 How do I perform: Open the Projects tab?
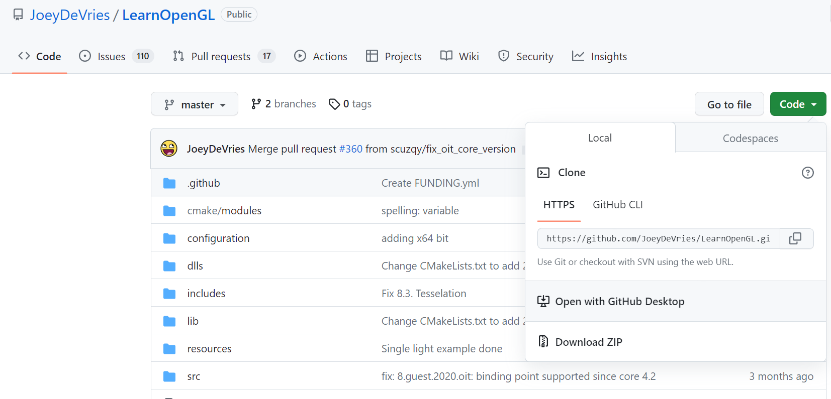[x=394, y=56]
